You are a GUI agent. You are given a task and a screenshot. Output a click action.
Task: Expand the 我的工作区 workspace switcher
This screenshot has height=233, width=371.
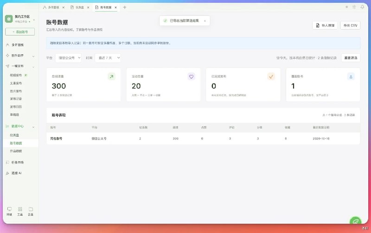[34, 20]
